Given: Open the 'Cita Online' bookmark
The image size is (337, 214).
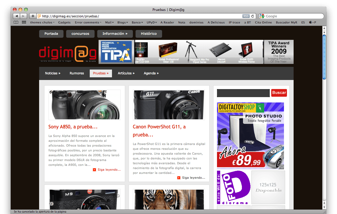Looking at the screenshot, I should point(263,22).
